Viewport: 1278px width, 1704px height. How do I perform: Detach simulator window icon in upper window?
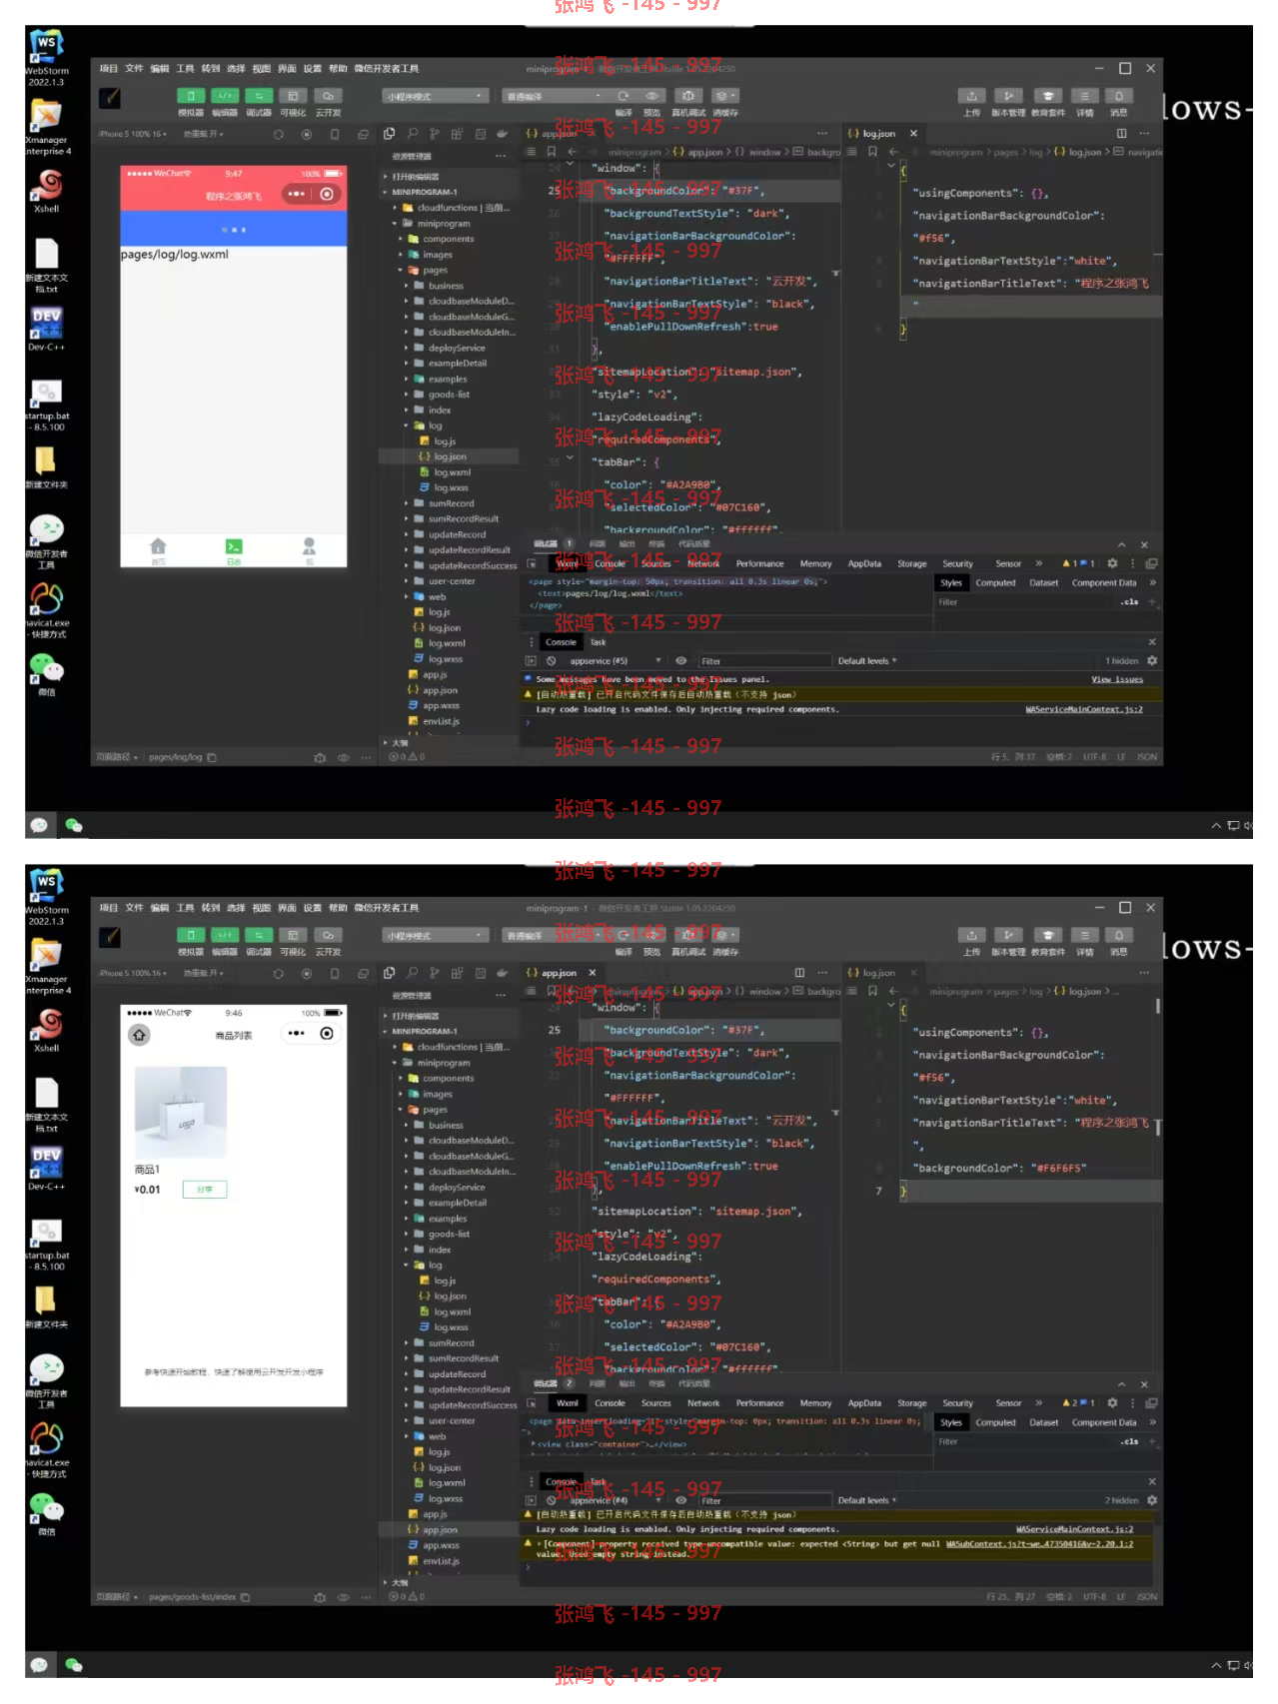click(x=363, y=134)
